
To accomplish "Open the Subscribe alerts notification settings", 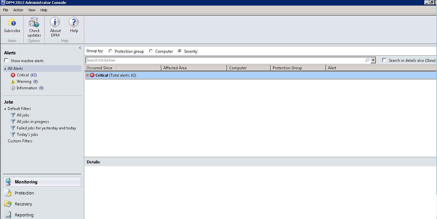I will (12, 26).
